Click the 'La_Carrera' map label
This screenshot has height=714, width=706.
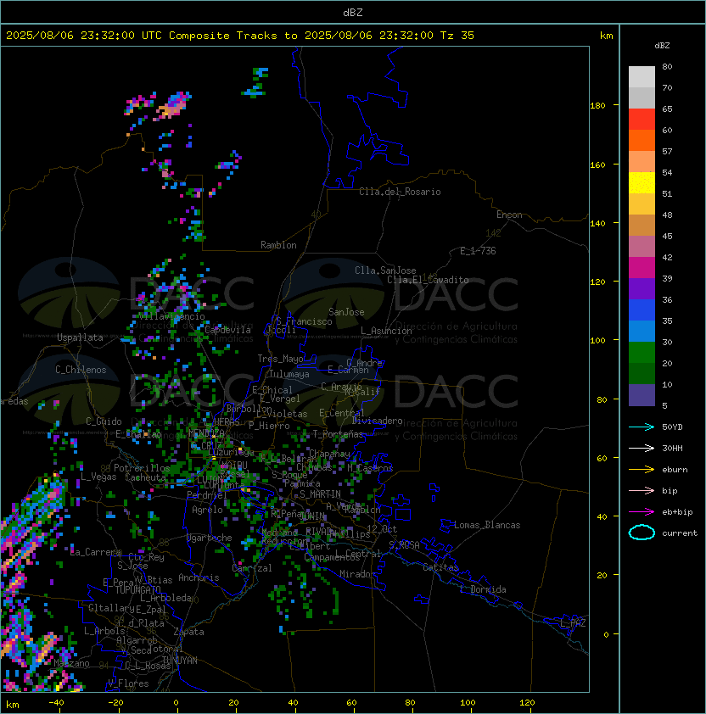[96, 552]
